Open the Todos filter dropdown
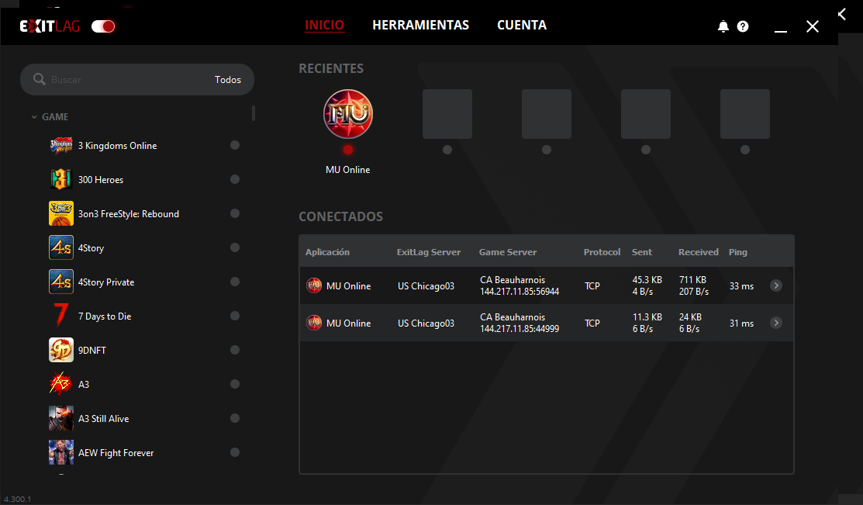Screen dimensions: 863x505 click(x=228, y=80)
